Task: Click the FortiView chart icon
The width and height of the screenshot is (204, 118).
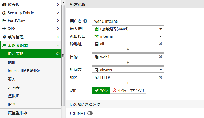Action: click(4, 20)
